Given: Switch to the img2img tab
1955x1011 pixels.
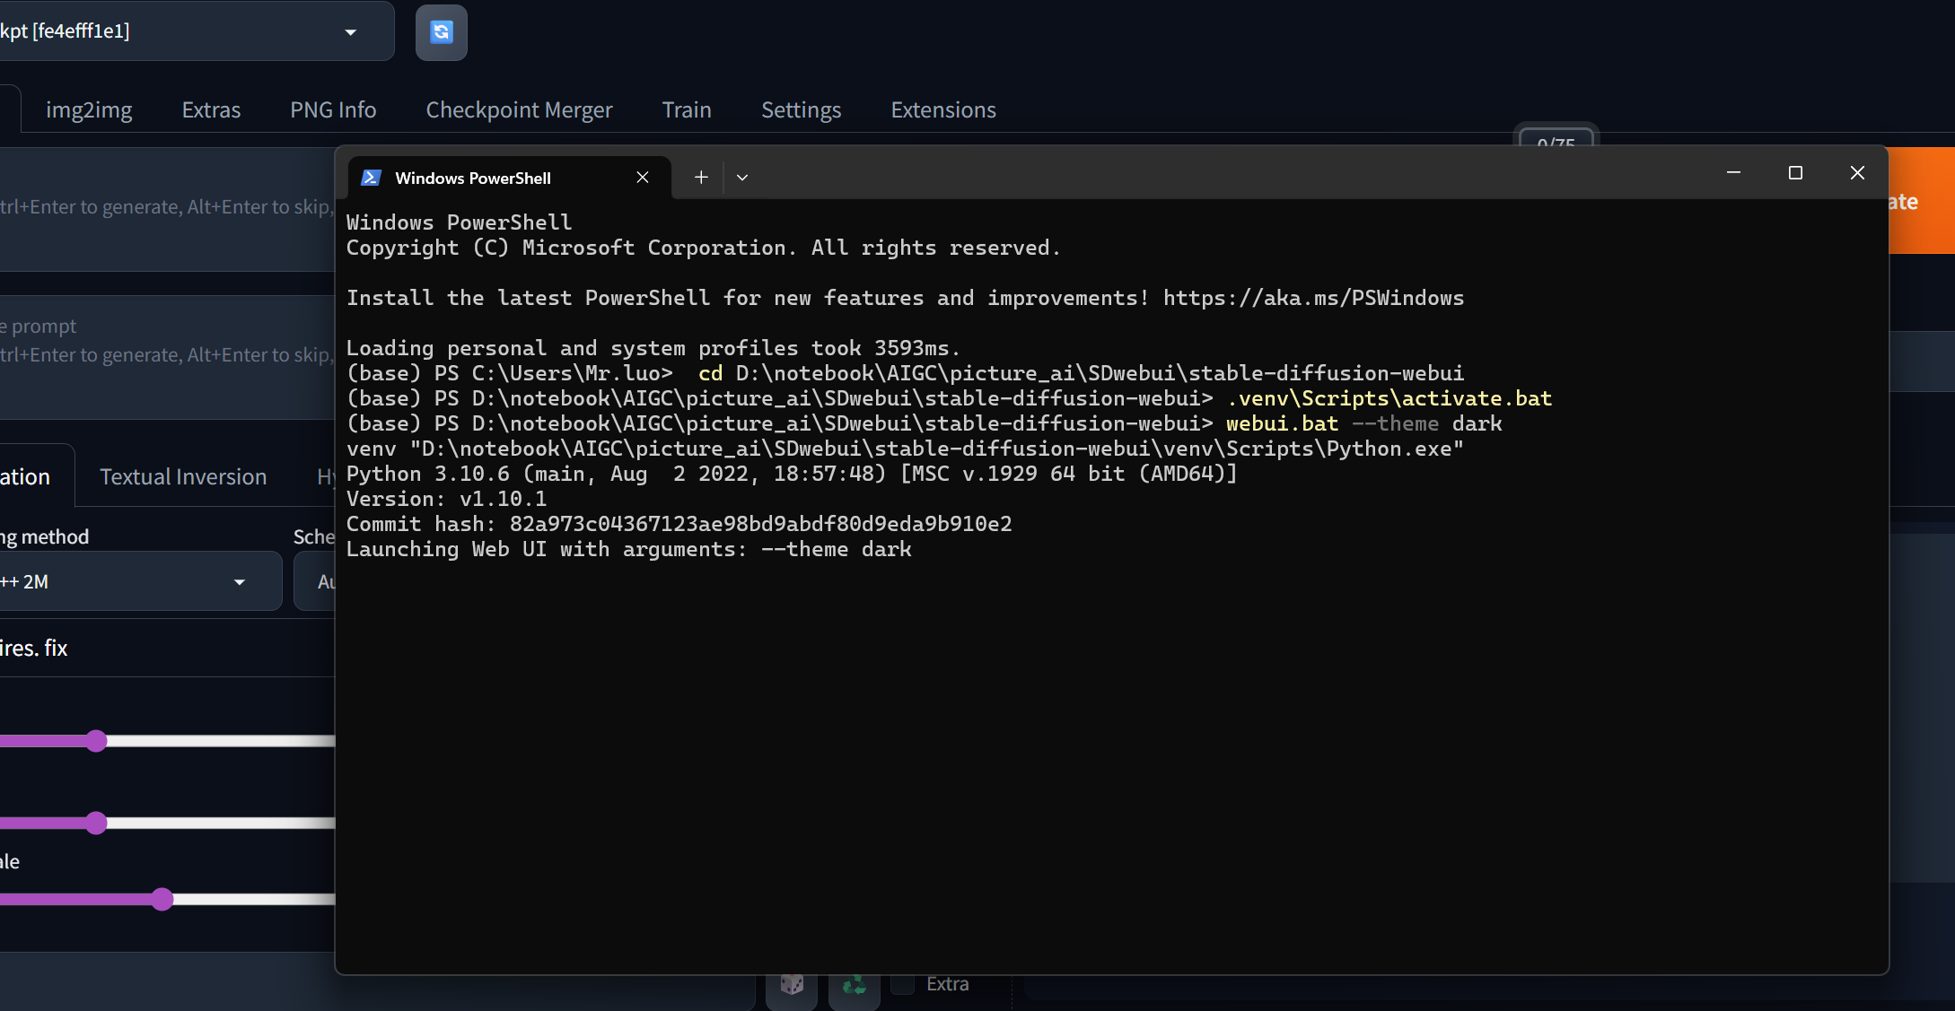Looking at the screenshot, I should coord(89,109).
